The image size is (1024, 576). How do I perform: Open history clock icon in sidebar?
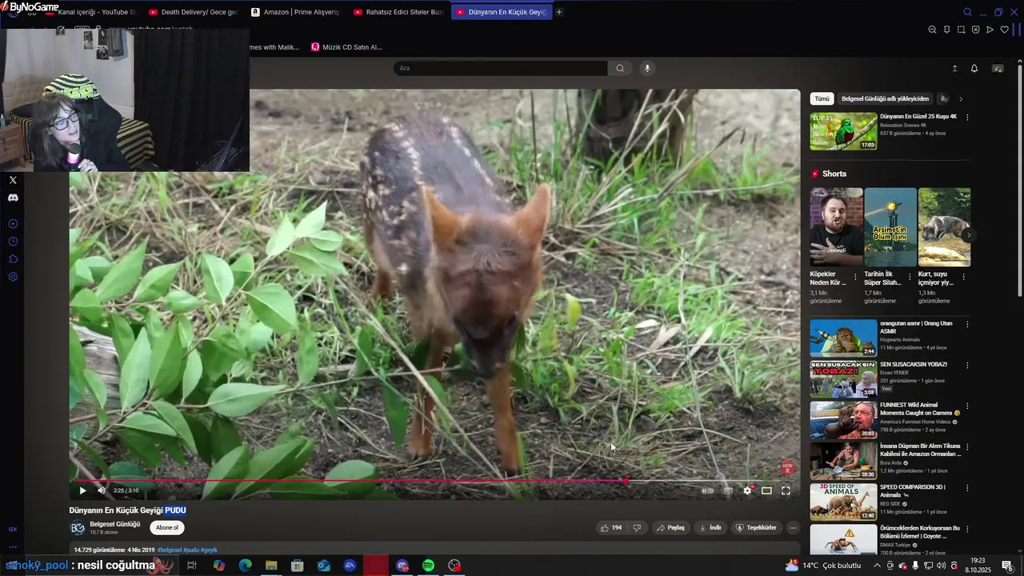pyautogui.click(x=13, y=242)
